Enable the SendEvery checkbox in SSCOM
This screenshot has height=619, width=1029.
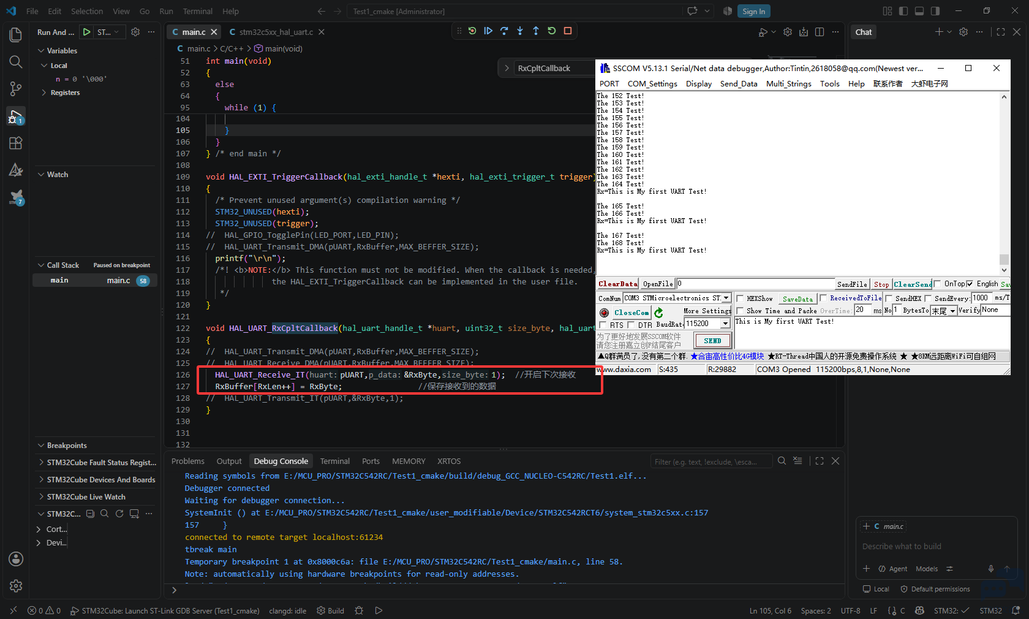(x=928, y=298)
